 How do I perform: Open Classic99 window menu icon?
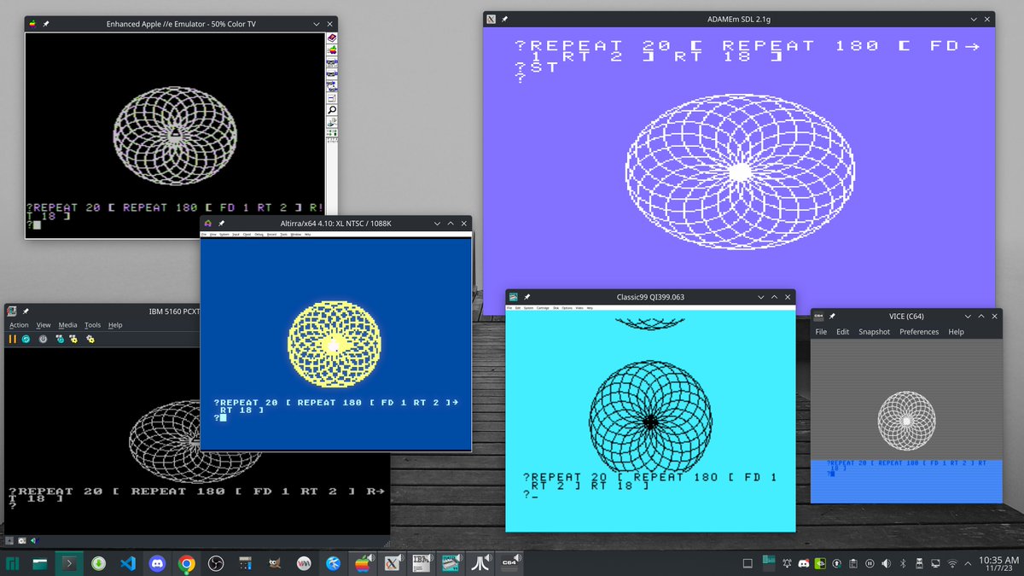(514, 297)
